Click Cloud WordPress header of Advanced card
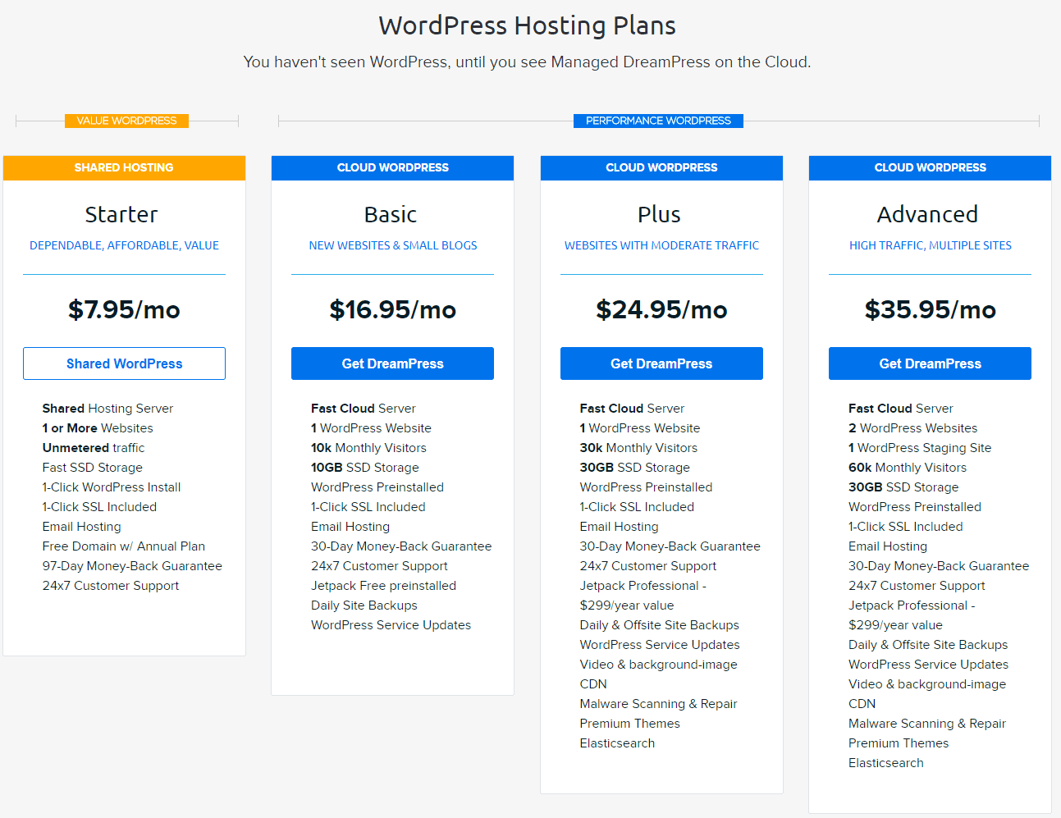 pos(930,167)
